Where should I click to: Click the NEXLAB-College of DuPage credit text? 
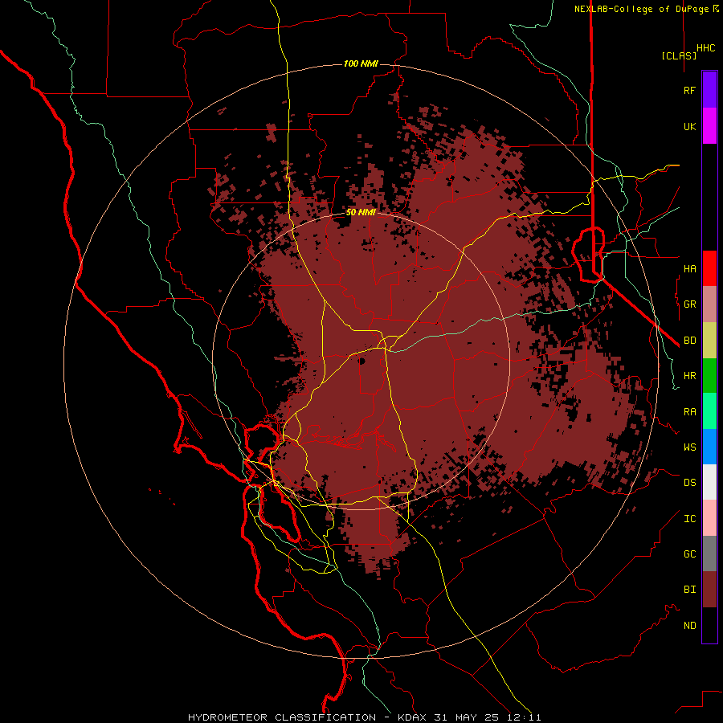coord(641,9)
